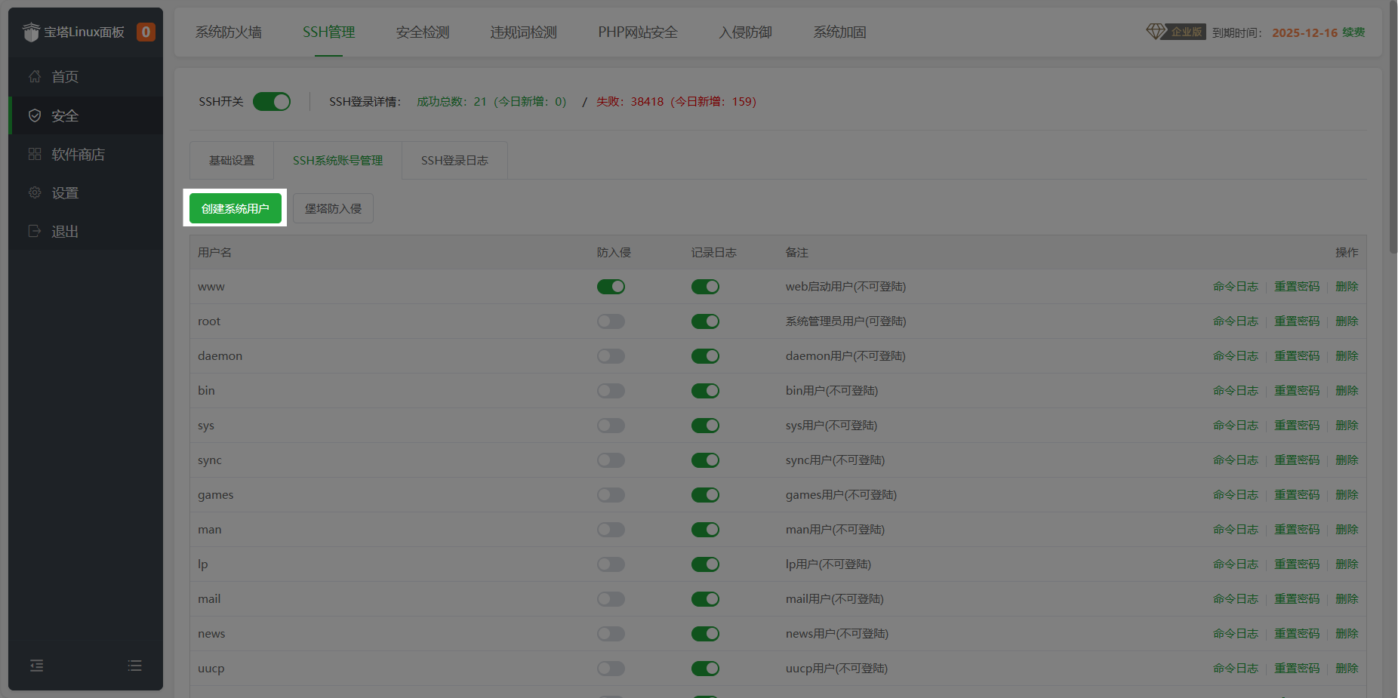Screen dimensions: 1398x698
Task: Open software store grid icon
Action: coord(35,154)
